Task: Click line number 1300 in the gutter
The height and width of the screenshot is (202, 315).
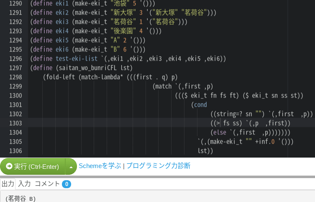Action: [x=15, y=96]
